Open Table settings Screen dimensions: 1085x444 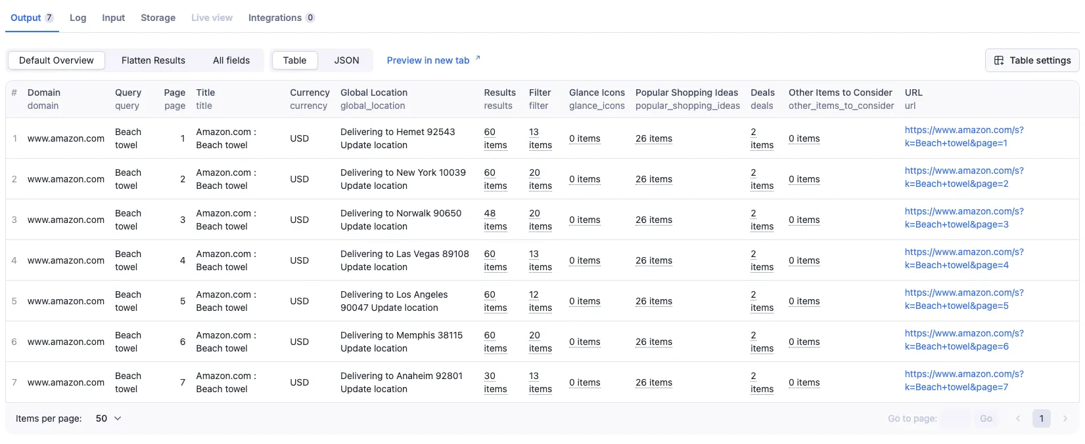click(x=1032, y=60)
